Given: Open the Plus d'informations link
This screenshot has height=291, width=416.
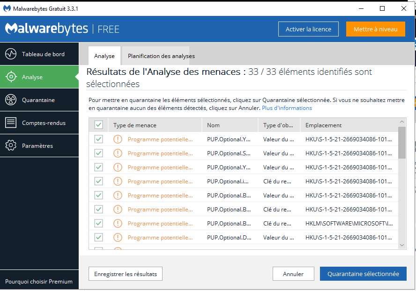Looking at the screenshot, I should pyautogui.click(x=287, y=108).
